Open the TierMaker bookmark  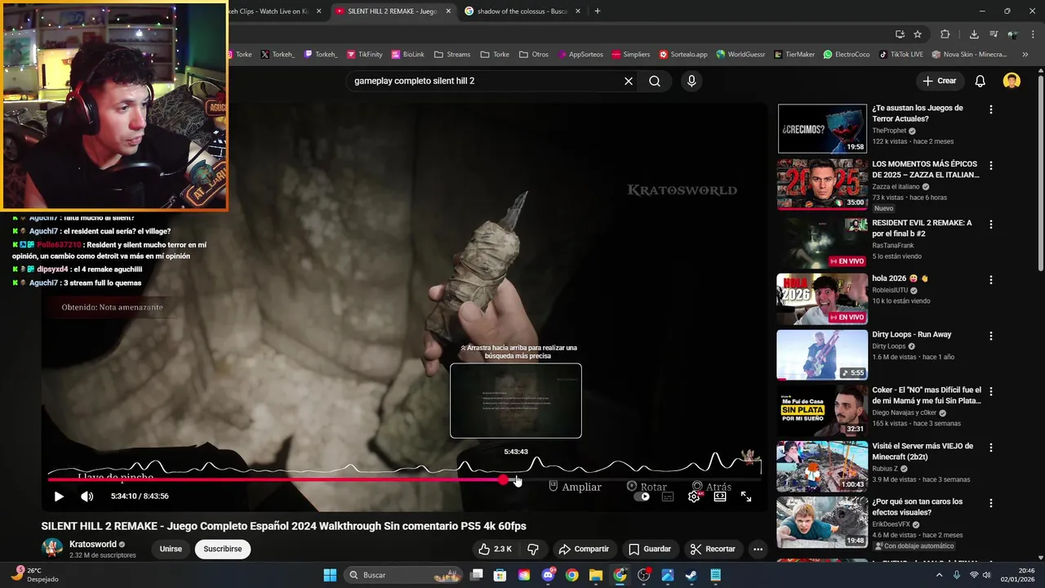pos(794,55)
